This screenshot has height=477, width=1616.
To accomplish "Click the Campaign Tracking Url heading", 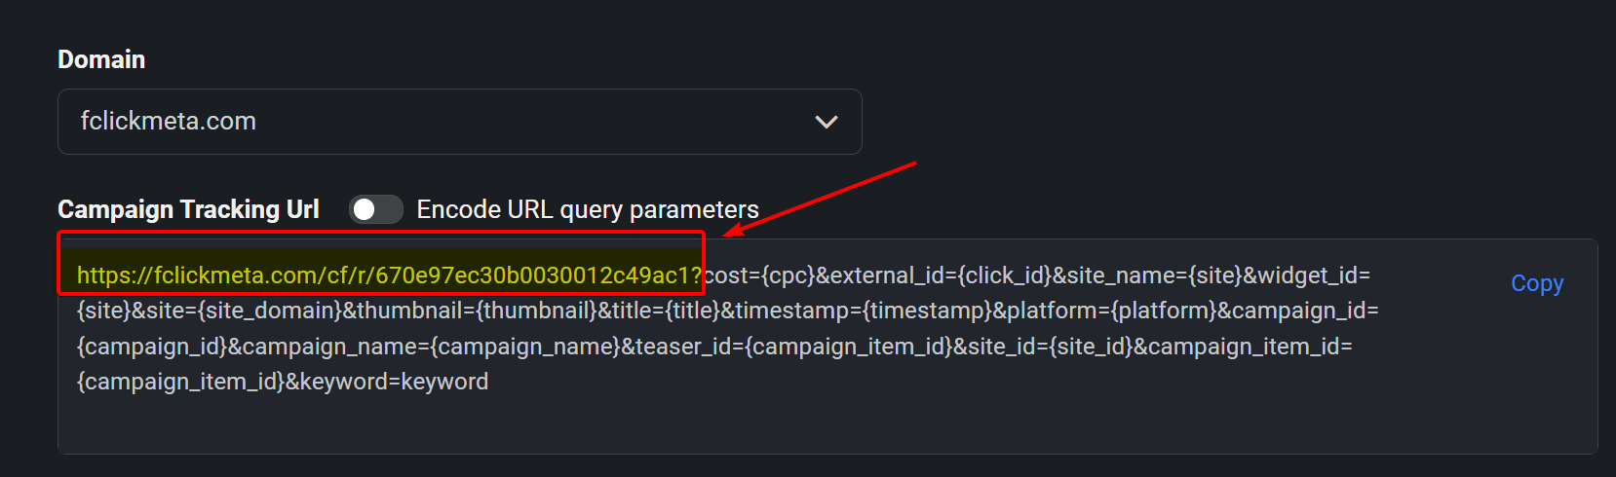I will pyautogui.click(x=188, y=209).
